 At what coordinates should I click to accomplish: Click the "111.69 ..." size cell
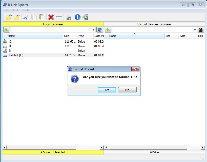coord(71,42)
